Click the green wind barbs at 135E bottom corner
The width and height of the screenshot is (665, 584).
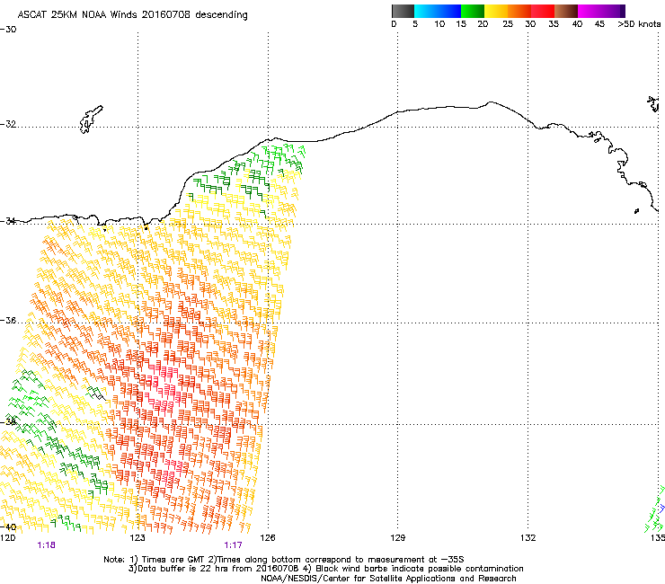coord(655,510)
